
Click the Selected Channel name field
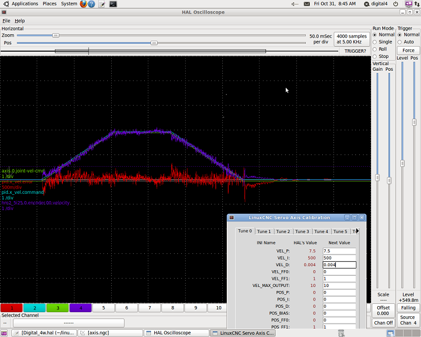click(x=68, y=323)
